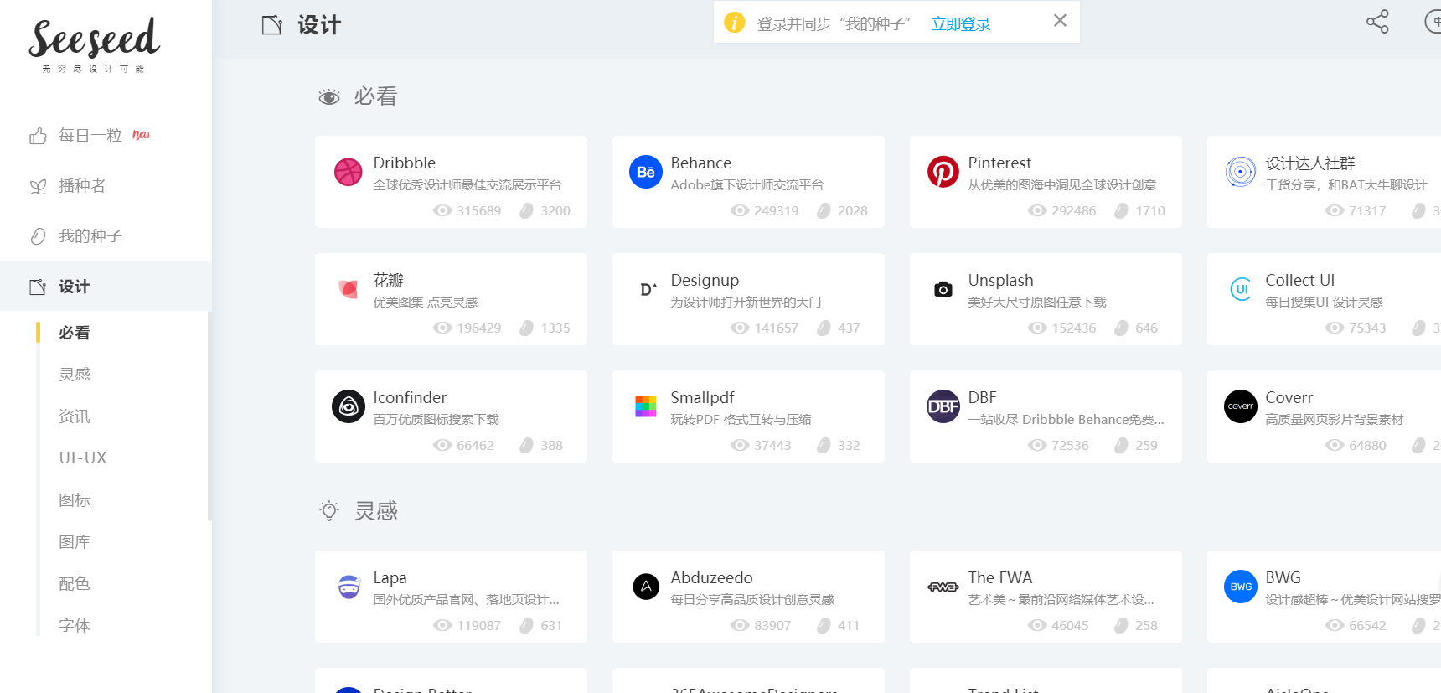
Task: Click 全球优秀设计师最佳交流展示平台 description
Action: (x=467, y=185)
